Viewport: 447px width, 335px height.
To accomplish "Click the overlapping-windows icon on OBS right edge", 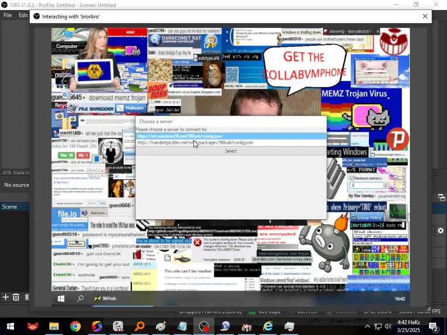I will [x=441, y=198].
